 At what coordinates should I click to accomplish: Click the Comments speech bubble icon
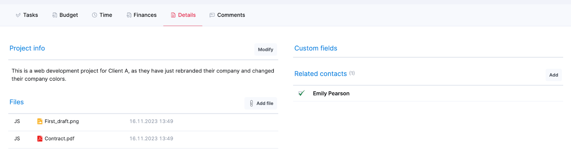pyautogui.click(x=212, y=15)
